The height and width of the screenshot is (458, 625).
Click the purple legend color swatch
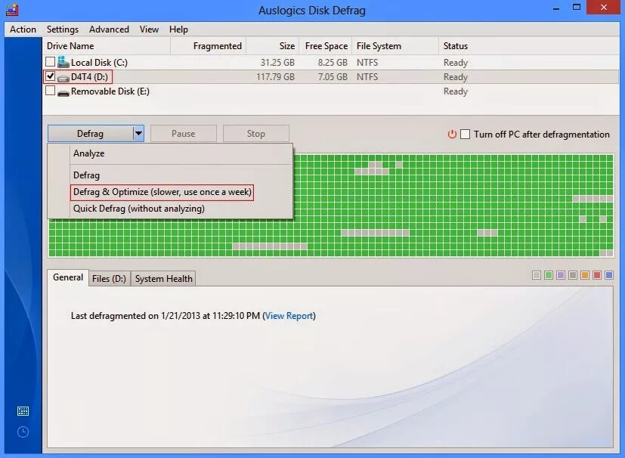click(x=561, y=275)
